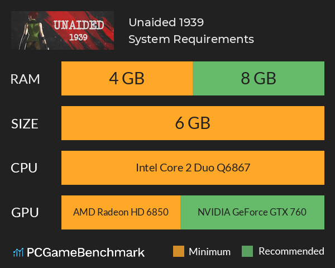Click the PCGameBenchmark bar-chart logo icon

click(18, 252)
